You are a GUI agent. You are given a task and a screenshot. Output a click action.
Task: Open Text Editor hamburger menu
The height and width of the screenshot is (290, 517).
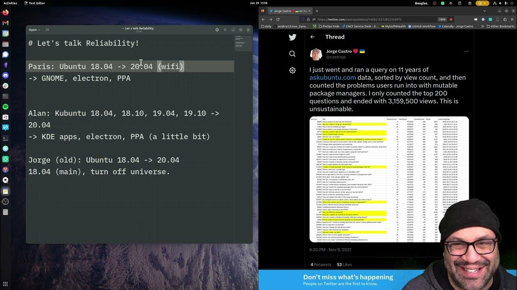(x=225, y=30)
